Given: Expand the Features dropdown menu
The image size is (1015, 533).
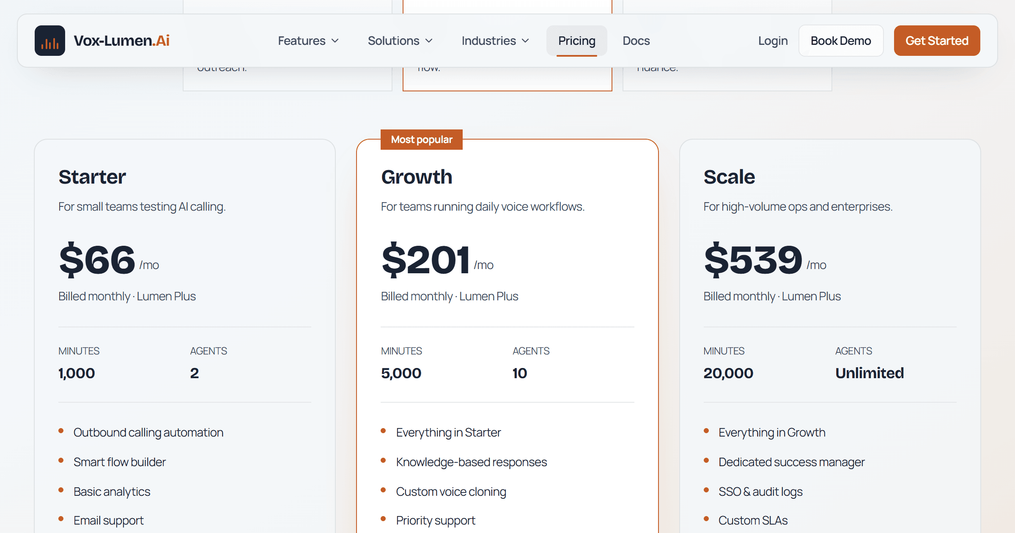Looking at the screenshot, I should 308,41.
